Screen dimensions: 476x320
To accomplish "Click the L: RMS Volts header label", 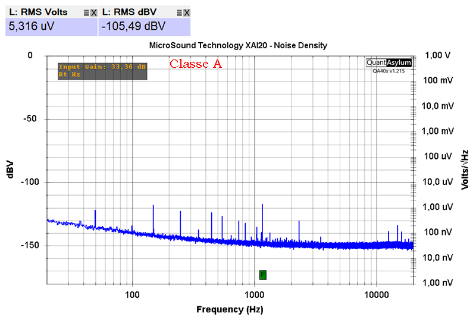I will coord(38,12).
